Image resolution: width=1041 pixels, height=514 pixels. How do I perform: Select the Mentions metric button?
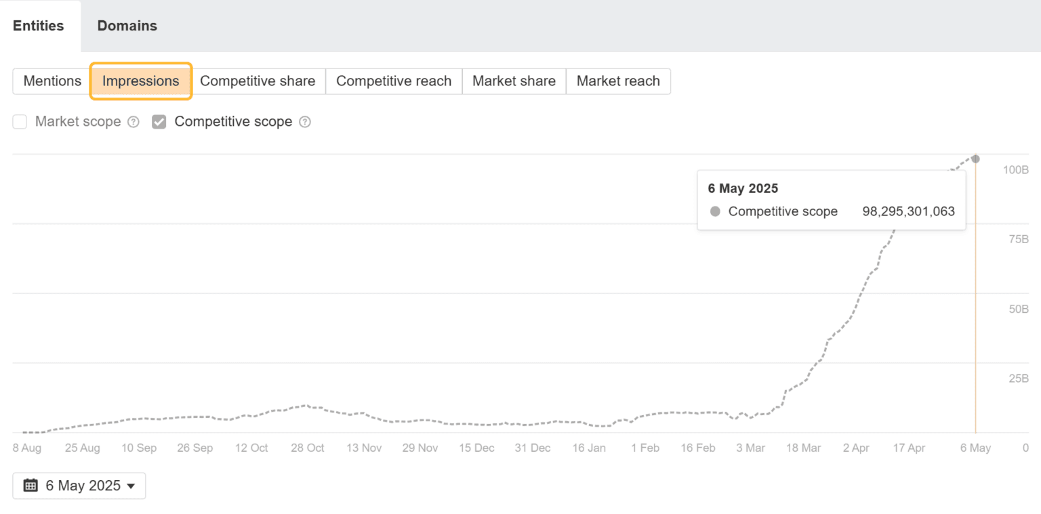[52, 81]
